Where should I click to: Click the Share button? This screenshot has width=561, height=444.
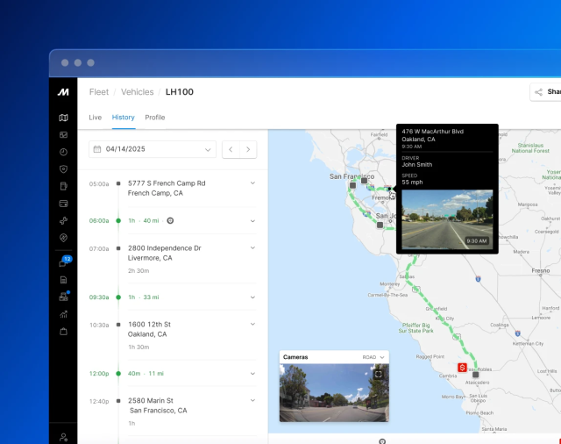click(x=546, y=91)
